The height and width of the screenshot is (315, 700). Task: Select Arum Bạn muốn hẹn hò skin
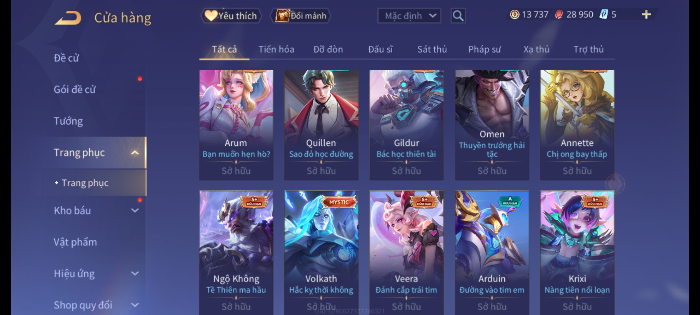tap(236, 125)
